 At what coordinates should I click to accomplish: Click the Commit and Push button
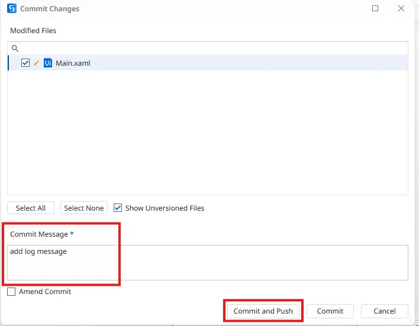(263, 311)
